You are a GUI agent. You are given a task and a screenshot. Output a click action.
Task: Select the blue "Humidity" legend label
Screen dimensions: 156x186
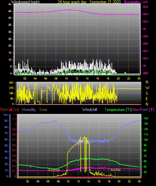[29, 110]
